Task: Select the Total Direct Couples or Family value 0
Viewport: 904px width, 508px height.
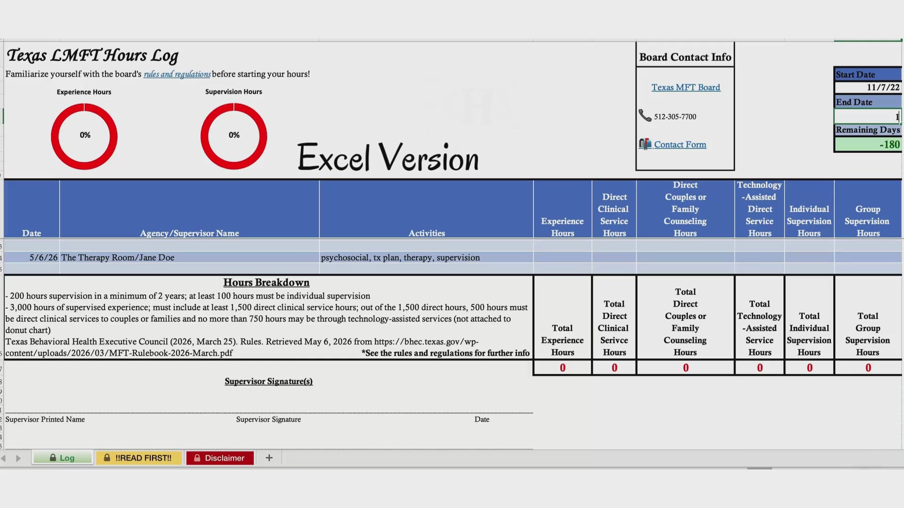Action: click(x=686, y=368)
